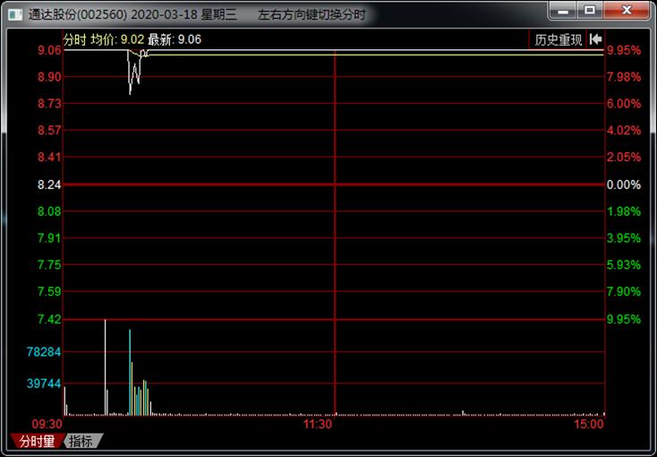Click the 8.24 baseline price label

tap(49, 185)
